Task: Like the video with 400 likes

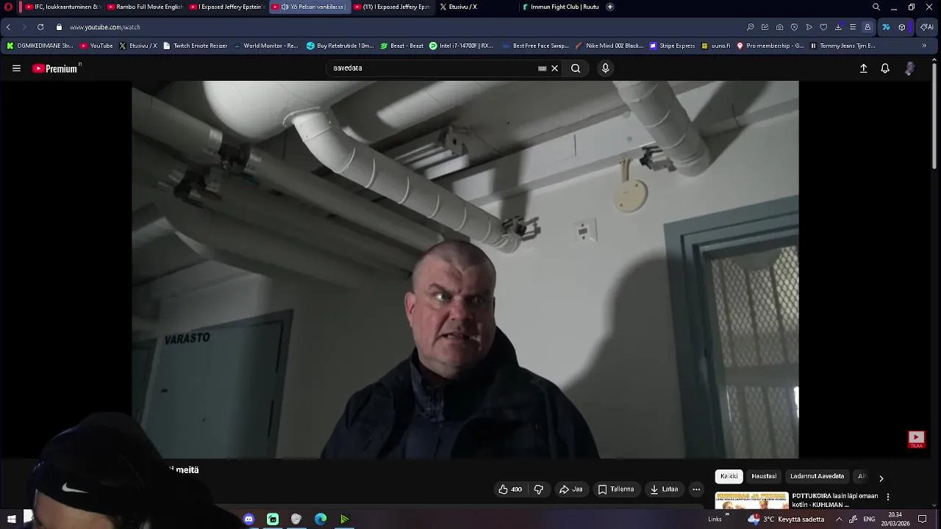Action: tap(510, 489)
